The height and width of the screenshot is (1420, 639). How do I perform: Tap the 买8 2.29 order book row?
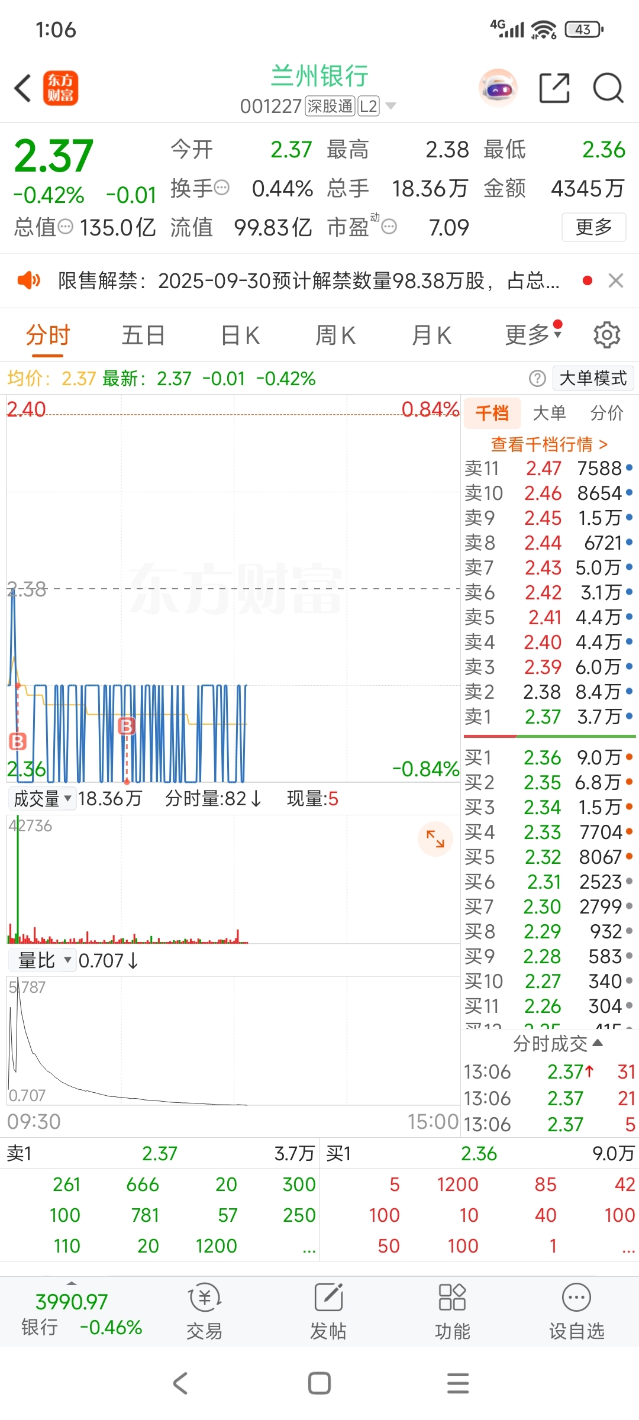(549, 931)
